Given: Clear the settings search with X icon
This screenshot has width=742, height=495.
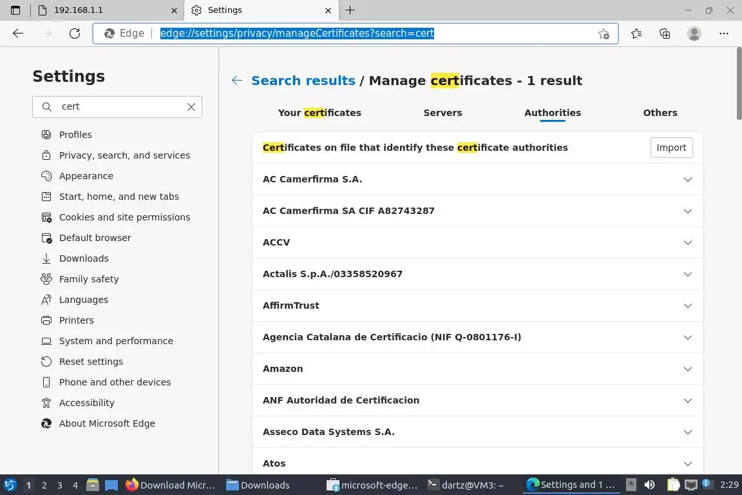Looking at the screenshot, I should pos(191,107).
